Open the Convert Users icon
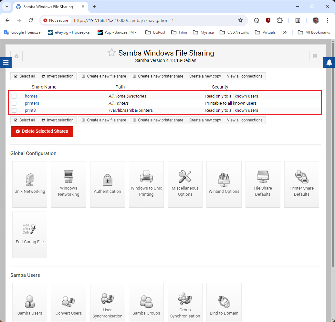This screenshot has height=322, width=335. [68, 302]
